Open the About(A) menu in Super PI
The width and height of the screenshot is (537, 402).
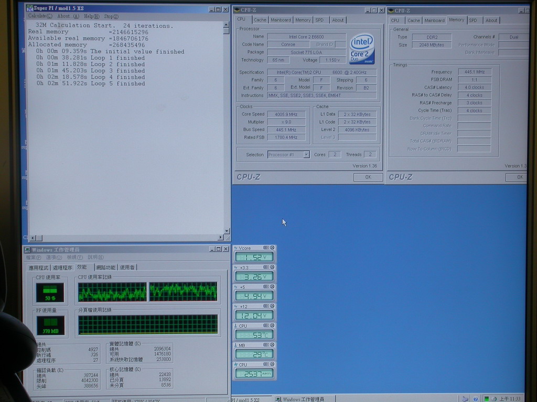click(x=68, y=16)
